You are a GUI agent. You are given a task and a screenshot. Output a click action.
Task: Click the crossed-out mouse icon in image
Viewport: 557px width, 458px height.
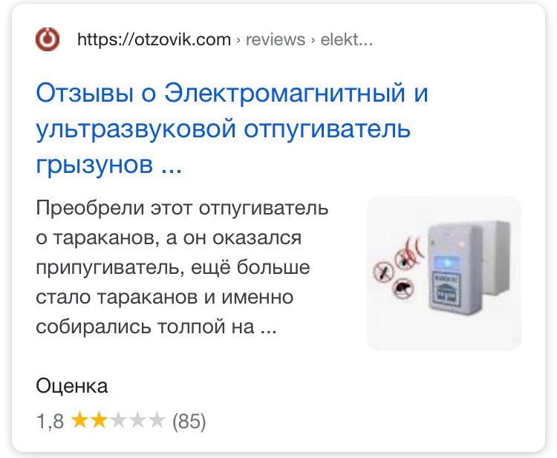(403, 288)
